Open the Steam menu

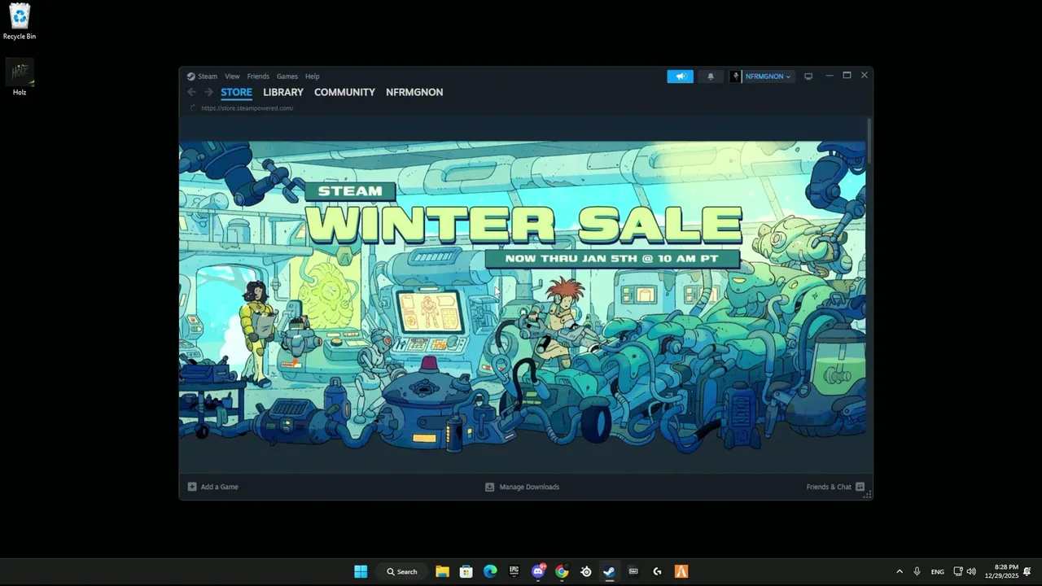pyautogui.click(x=208, y=76)
